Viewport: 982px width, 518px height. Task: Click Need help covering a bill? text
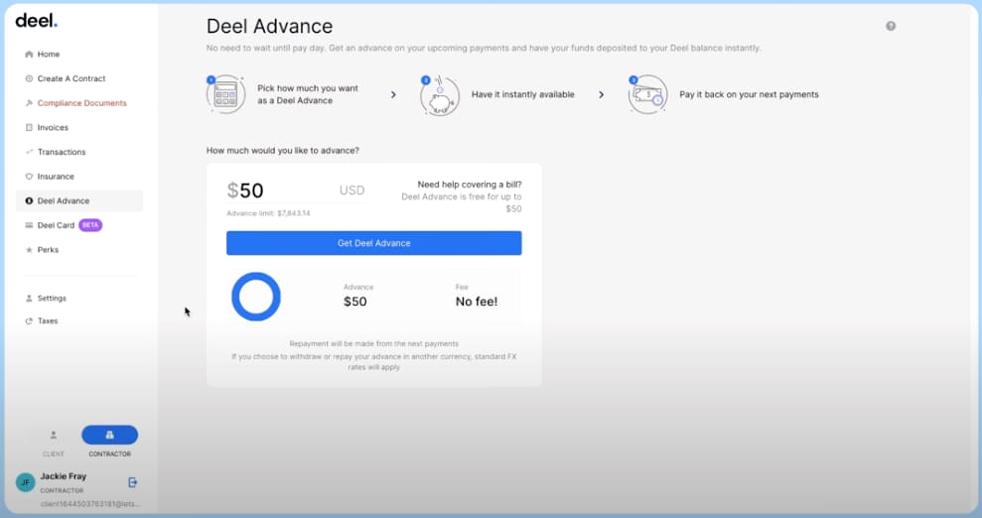coord(470,185)
